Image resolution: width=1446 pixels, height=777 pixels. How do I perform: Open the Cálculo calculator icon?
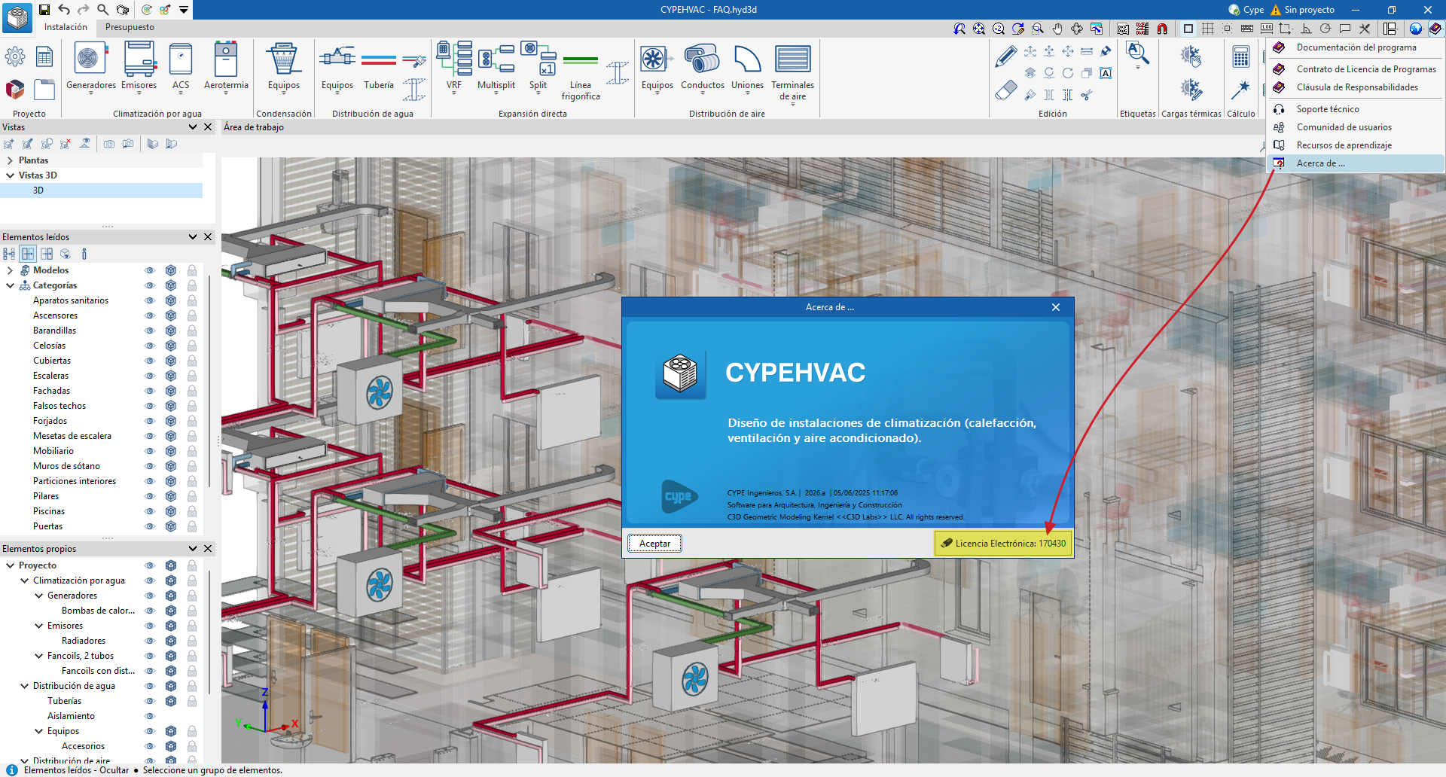click(1240, 57)
